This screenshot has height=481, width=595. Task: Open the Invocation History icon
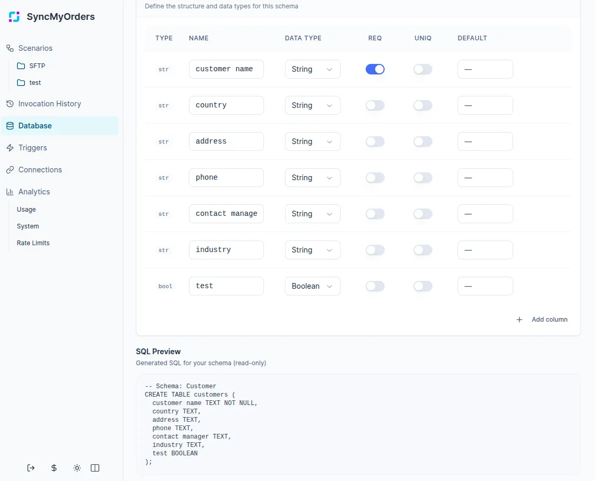pyautogui.click(x=9, y=104)
